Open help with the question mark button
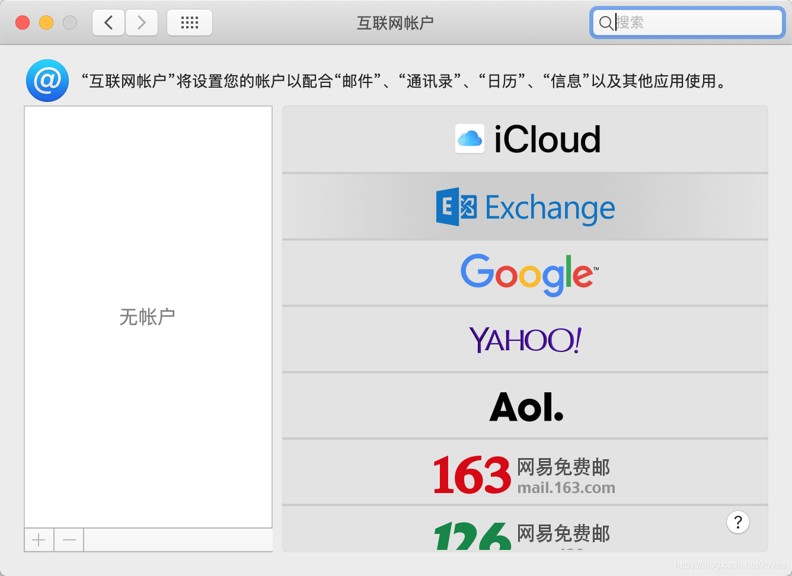792x576 pixels. coord(738,522)
